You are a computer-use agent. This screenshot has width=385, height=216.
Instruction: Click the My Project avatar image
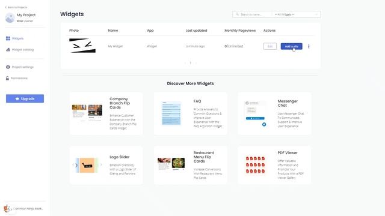pyautogui.click(x=10, y=18)
